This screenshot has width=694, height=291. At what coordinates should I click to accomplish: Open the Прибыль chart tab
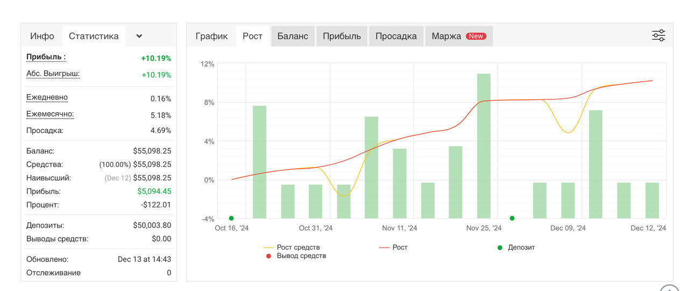[342, 36]
